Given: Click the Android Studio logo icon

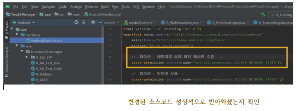Looking at the screenshot, I should 7,7.
